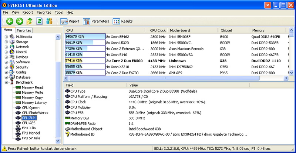This screenshot has height=153, width=296.
Task: Go forward with the green right arrow
Action: [x=20, y=21]
